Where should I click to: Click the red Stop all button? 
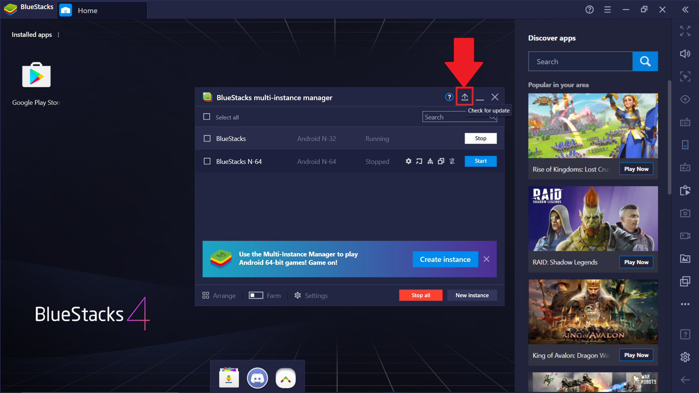tap(421, 295)
